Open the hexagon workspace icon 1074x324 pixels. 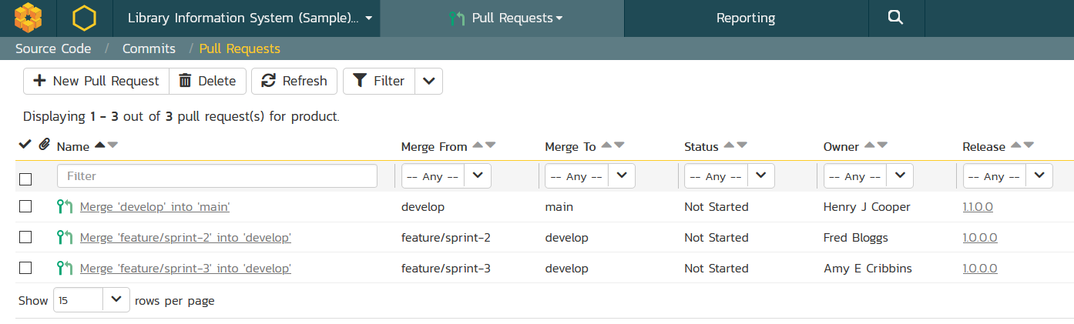tap(84, 18)
